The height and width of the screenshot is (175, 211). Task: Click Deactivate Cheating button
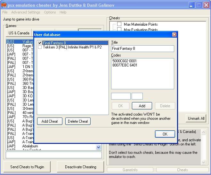point(80,167)
